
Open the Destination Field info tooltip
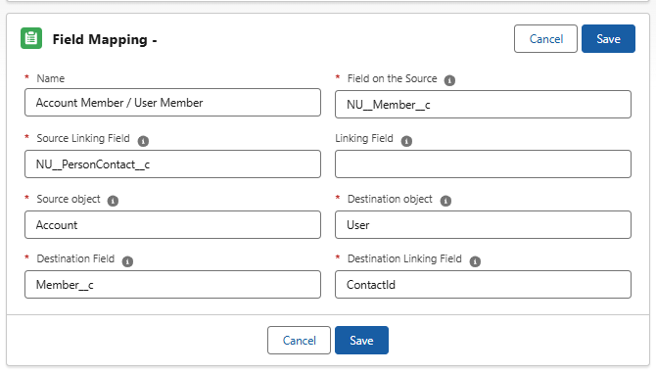point(127,261)
